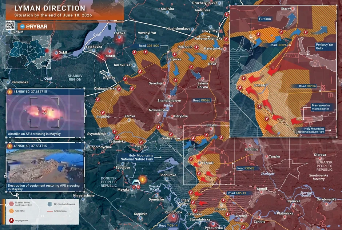Click the number badge in the Airstrike panel header
The height and width of the screenshot is (230, 342).
[9, 92]
